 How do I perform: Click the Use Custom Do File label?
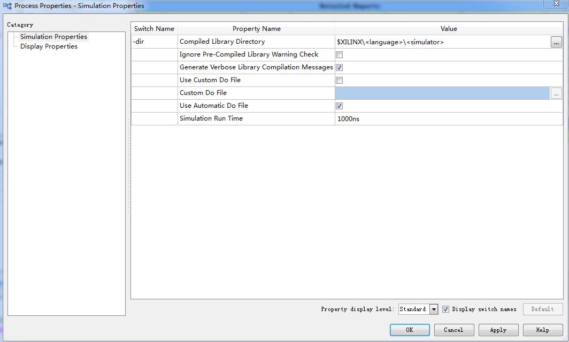(210, 80)
